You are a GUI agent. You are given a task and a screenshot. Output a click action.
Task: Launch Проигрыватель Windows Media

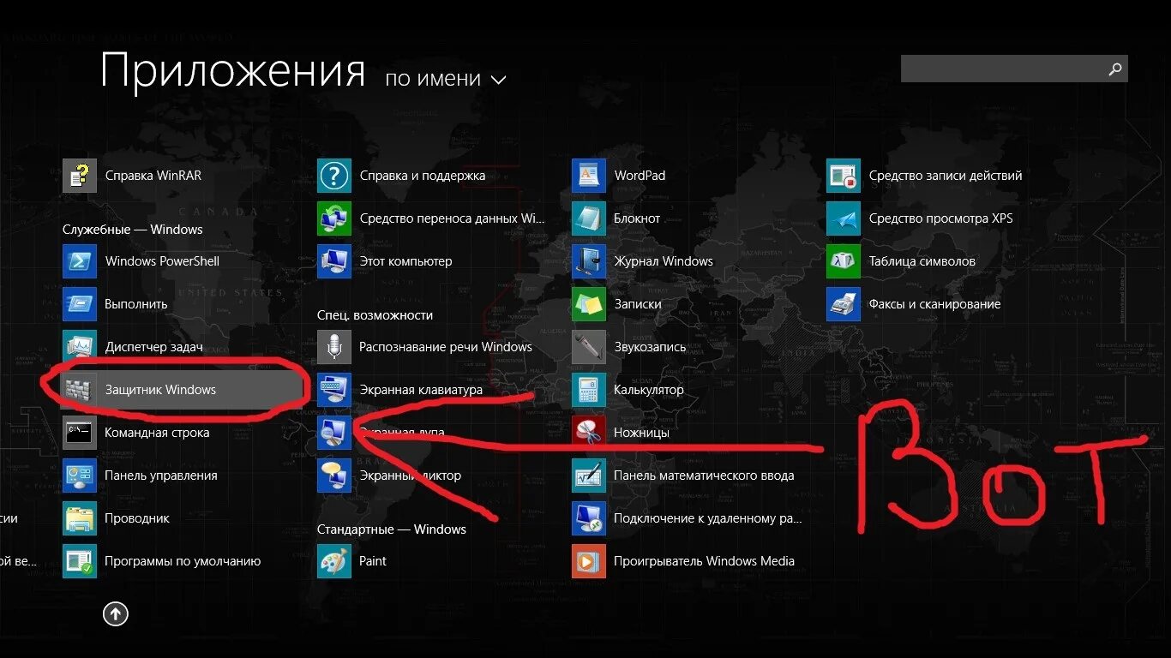pyautogui.click(x=683, y=561)
